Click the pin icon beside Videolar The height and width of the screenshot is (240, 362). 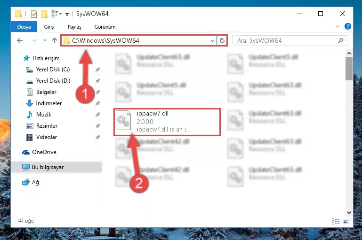coord(98,137)
